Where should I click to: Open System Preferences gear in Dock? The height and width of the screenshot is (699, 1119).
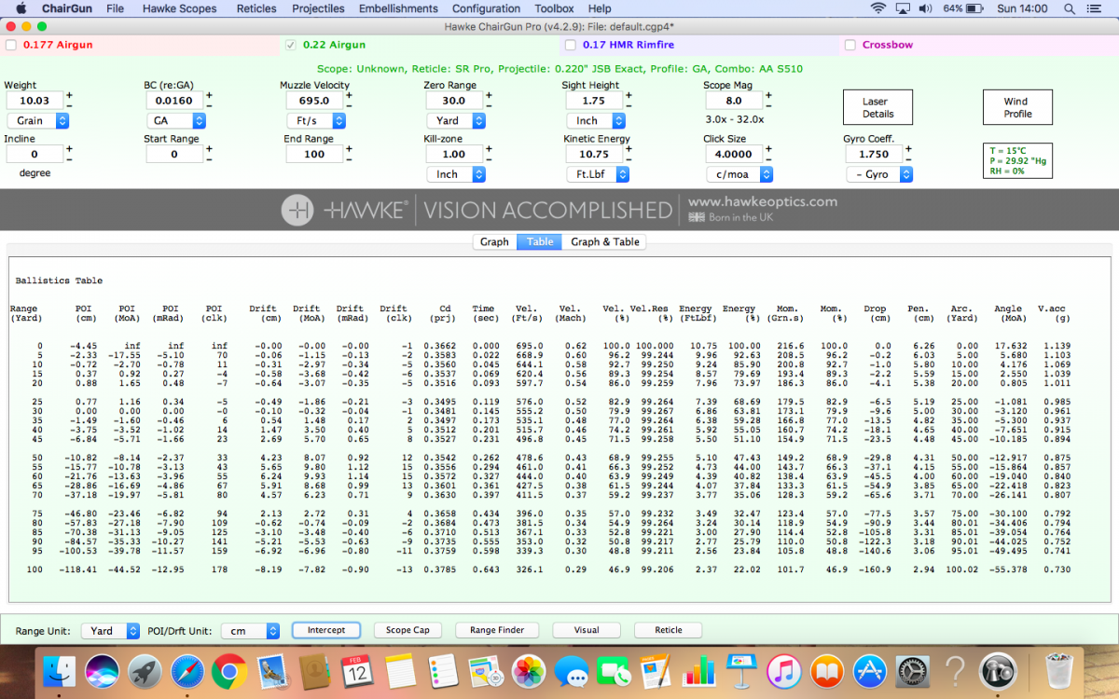(x=912, y=670)
